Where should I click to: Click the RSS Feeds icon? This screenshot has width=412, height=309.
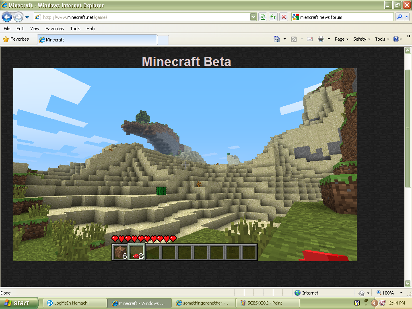click(294, 39)
